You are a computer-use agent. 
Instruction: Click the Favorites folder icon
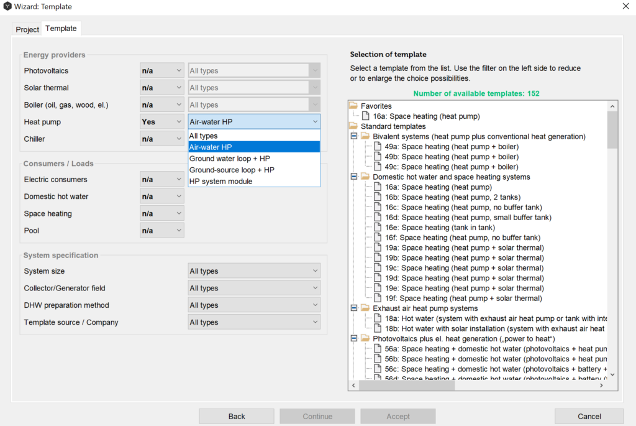click(353, 106)
